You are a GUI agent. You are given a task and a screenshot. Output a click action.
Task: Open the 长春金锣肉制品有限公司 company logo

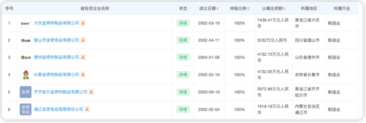tap(25, 75)
